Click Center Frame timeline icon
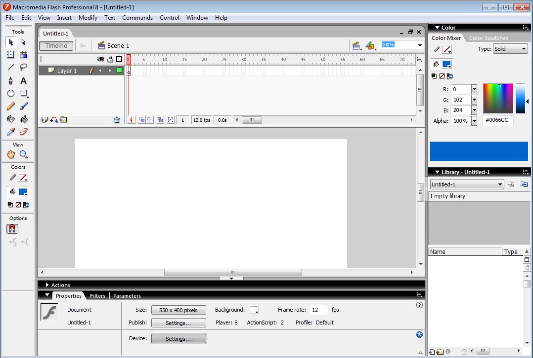 [x=131, y=120]
